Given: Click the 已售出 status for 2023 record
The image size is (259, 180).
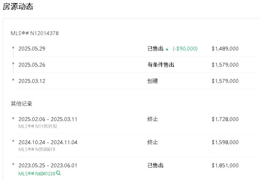Looking at the screenshot, I should pos(155,166).
